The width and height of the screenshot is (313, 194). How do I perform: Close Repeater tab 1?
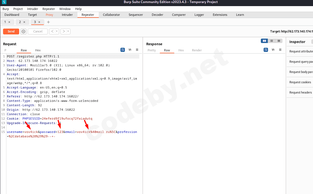tap(9, 22)
